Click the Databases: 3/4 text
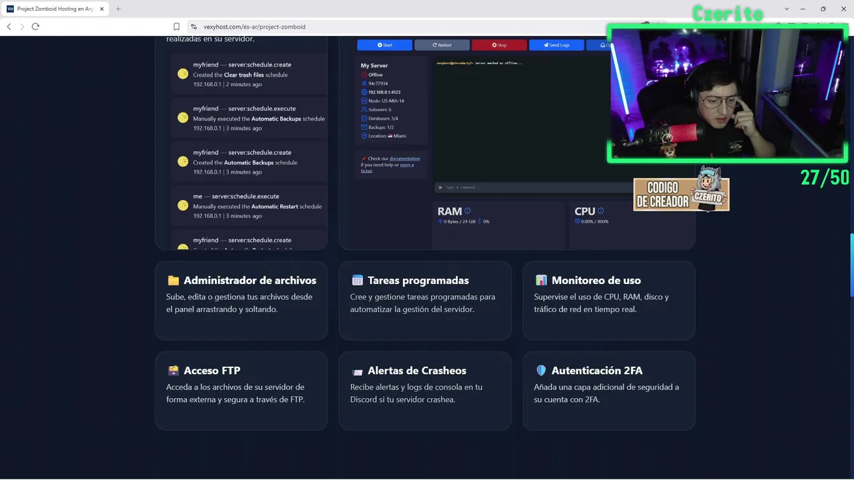854x480 pixels. click(383, 118)
